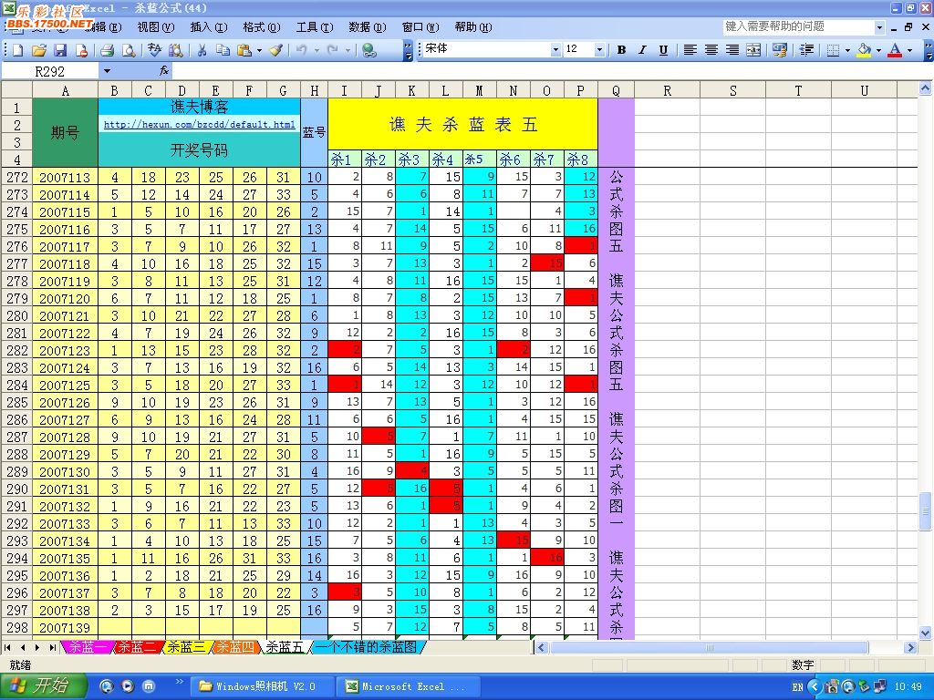Image resolution: width=934 pixels, height=700 pixels.
Task: Switch to sheet tab 杀蓝三
Action: tap(186, 647)
